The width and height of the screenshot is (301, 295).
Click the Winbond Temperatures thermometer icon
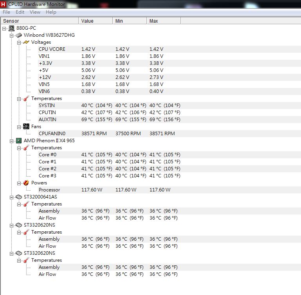pos(26,98)
